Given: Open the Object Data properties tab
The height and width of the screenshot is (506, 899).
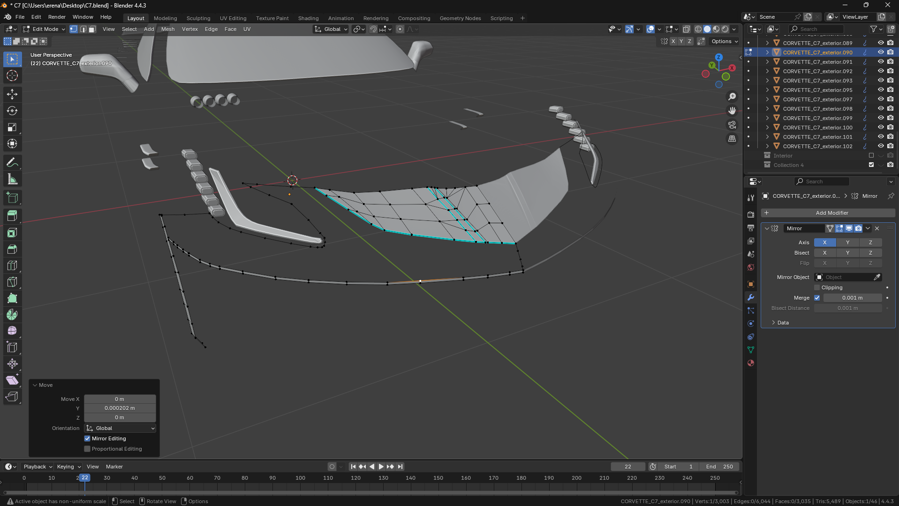Looking at the screenshot, I should 751,350.
